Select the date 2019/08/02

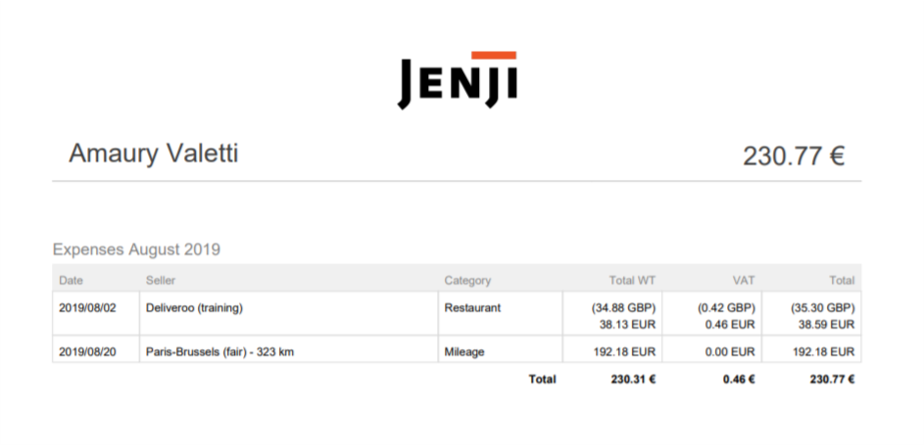pos(87,307)
